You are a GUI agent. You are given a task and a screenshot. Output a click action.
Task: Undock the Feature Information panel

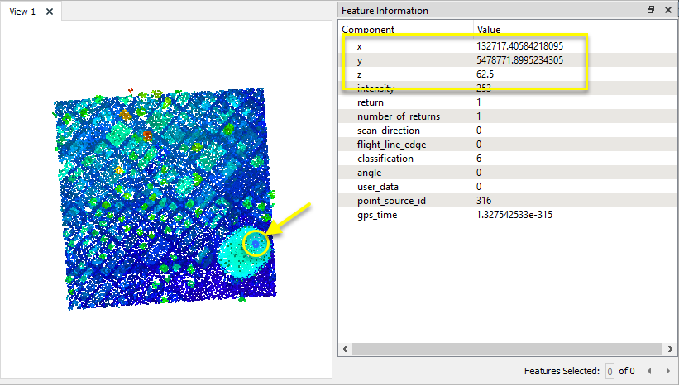651,10
